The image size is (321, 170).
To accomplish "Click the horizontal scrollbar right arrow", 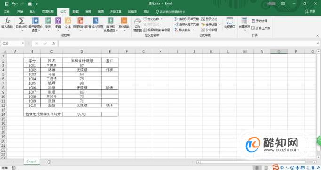I will (x=315, y=162).
